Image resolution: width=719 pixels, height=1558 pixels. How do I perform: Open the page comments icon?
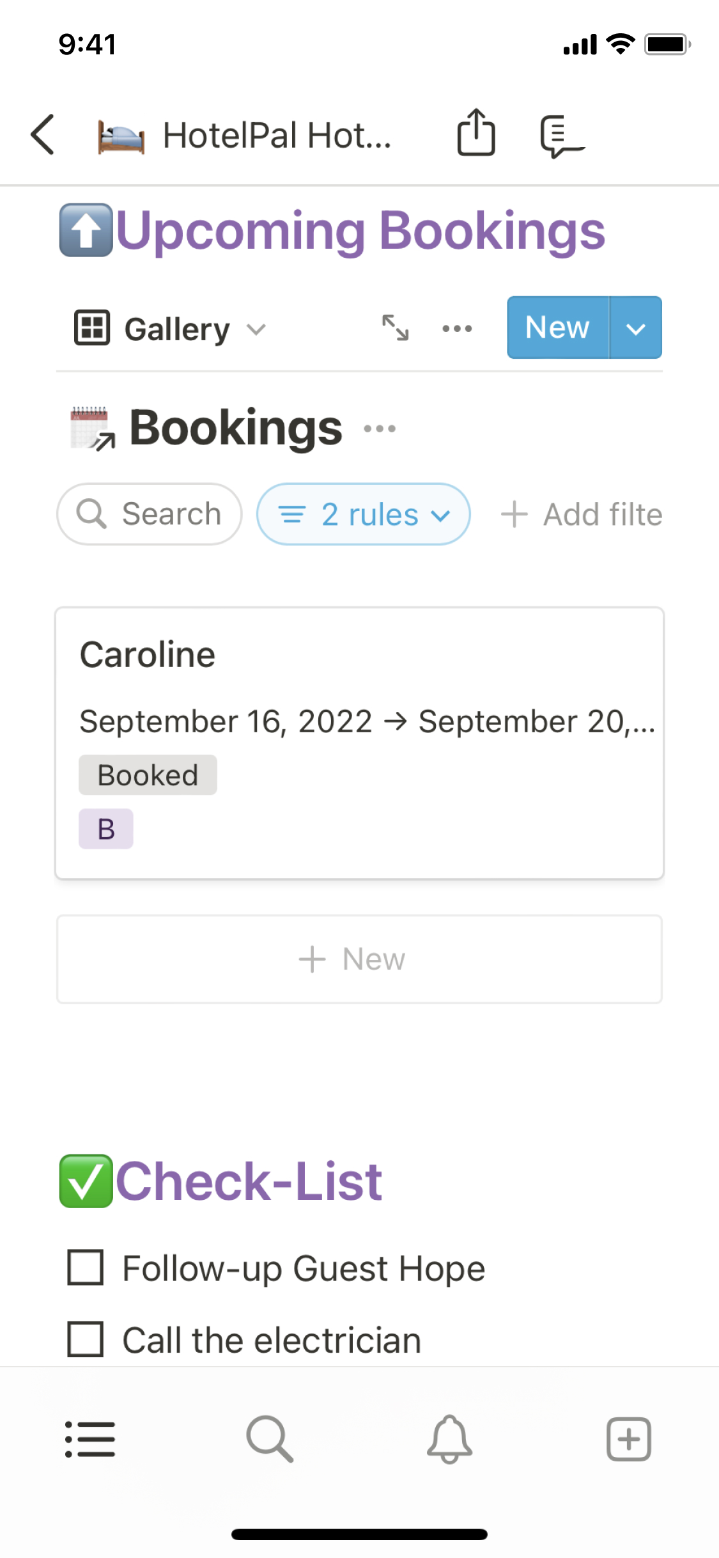click(561, 136)
